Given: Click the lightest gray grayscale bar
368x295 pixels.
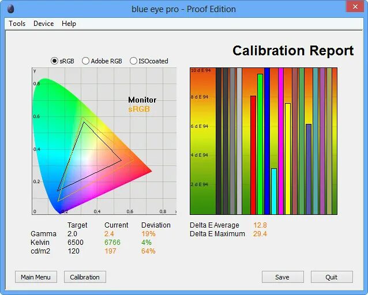Looking at the screenshot, I should (x=239, y=141).
